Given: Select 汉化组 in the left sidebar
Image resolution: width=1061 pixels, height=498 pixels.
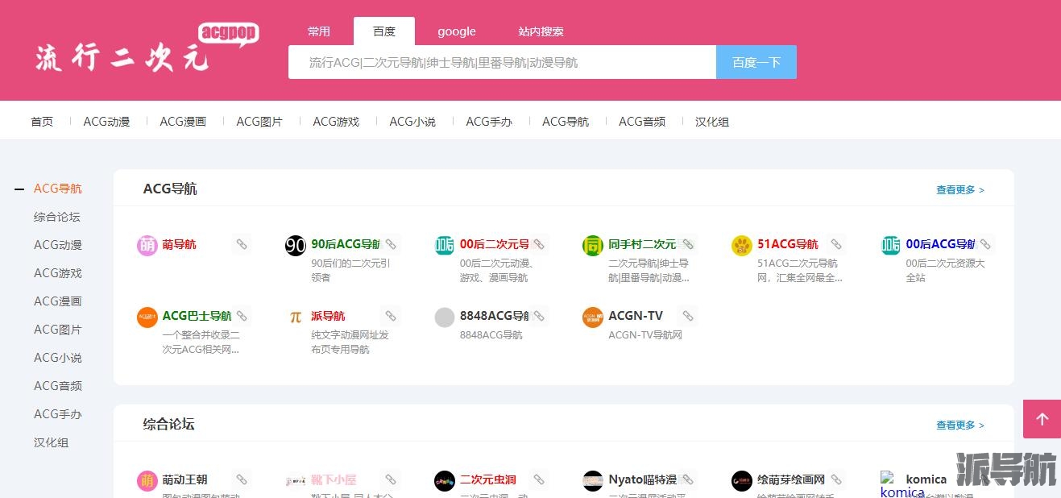Looking at the screenshot, I should coord(52,442).
